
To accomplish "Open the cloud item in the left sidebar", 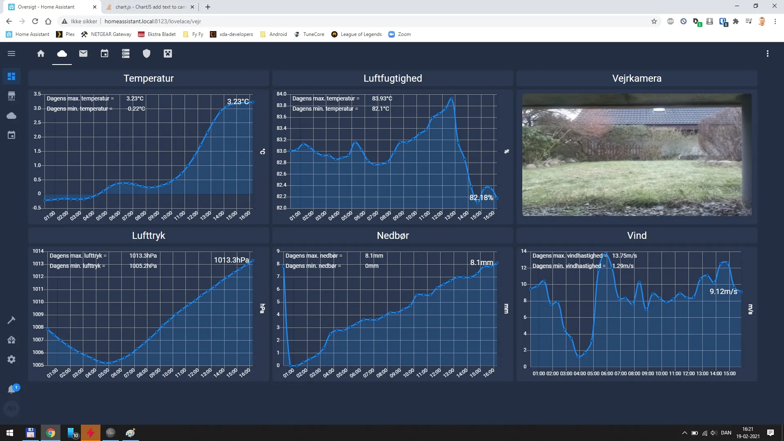I will point(11,116).
